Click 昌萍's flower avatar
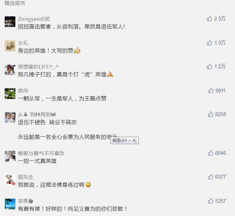235x216 pixels. pos(10,94)
